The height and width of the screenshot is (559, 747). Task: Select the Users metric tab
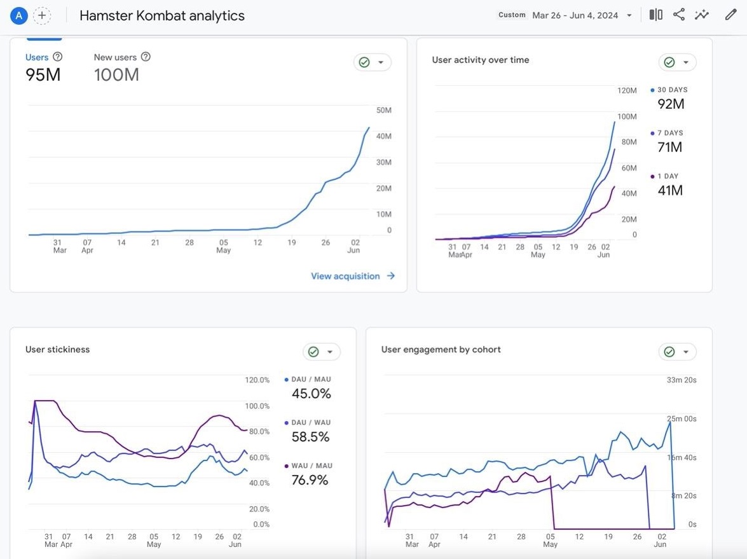[37, 57]
